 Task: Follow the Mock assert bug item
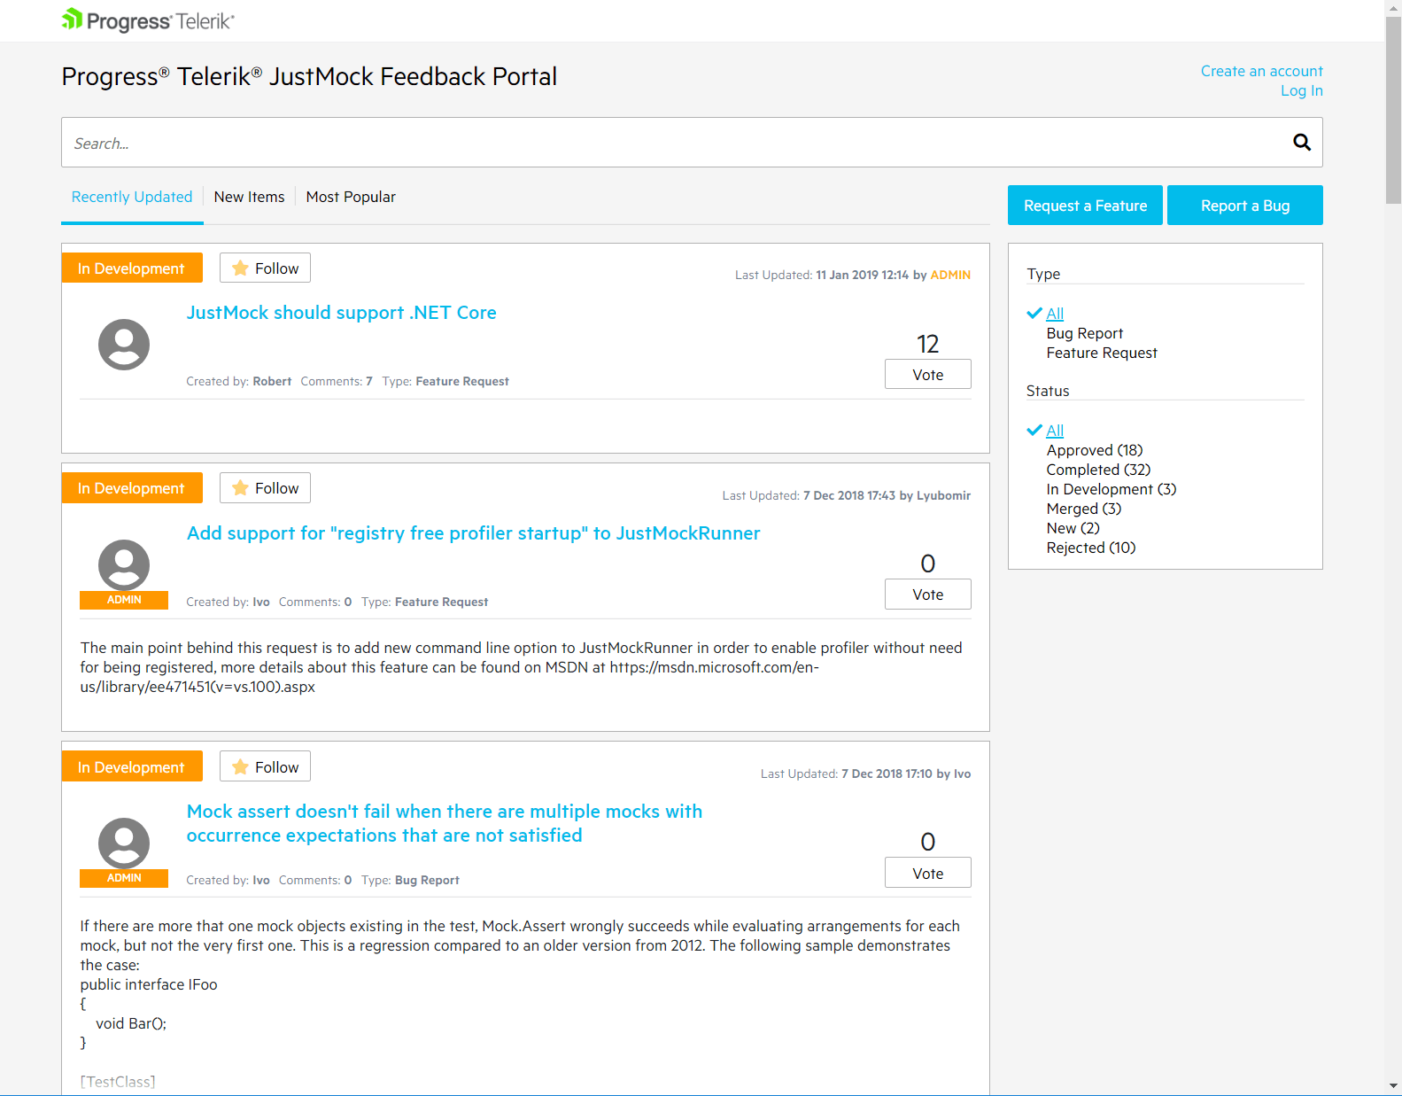coord(265,767)
